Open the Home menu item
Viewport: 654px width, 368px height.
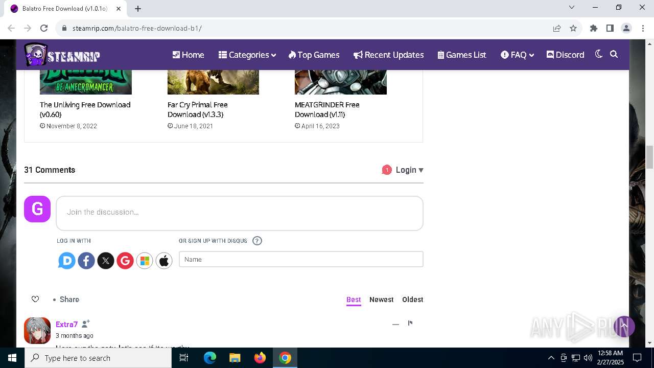click(188, 55)
